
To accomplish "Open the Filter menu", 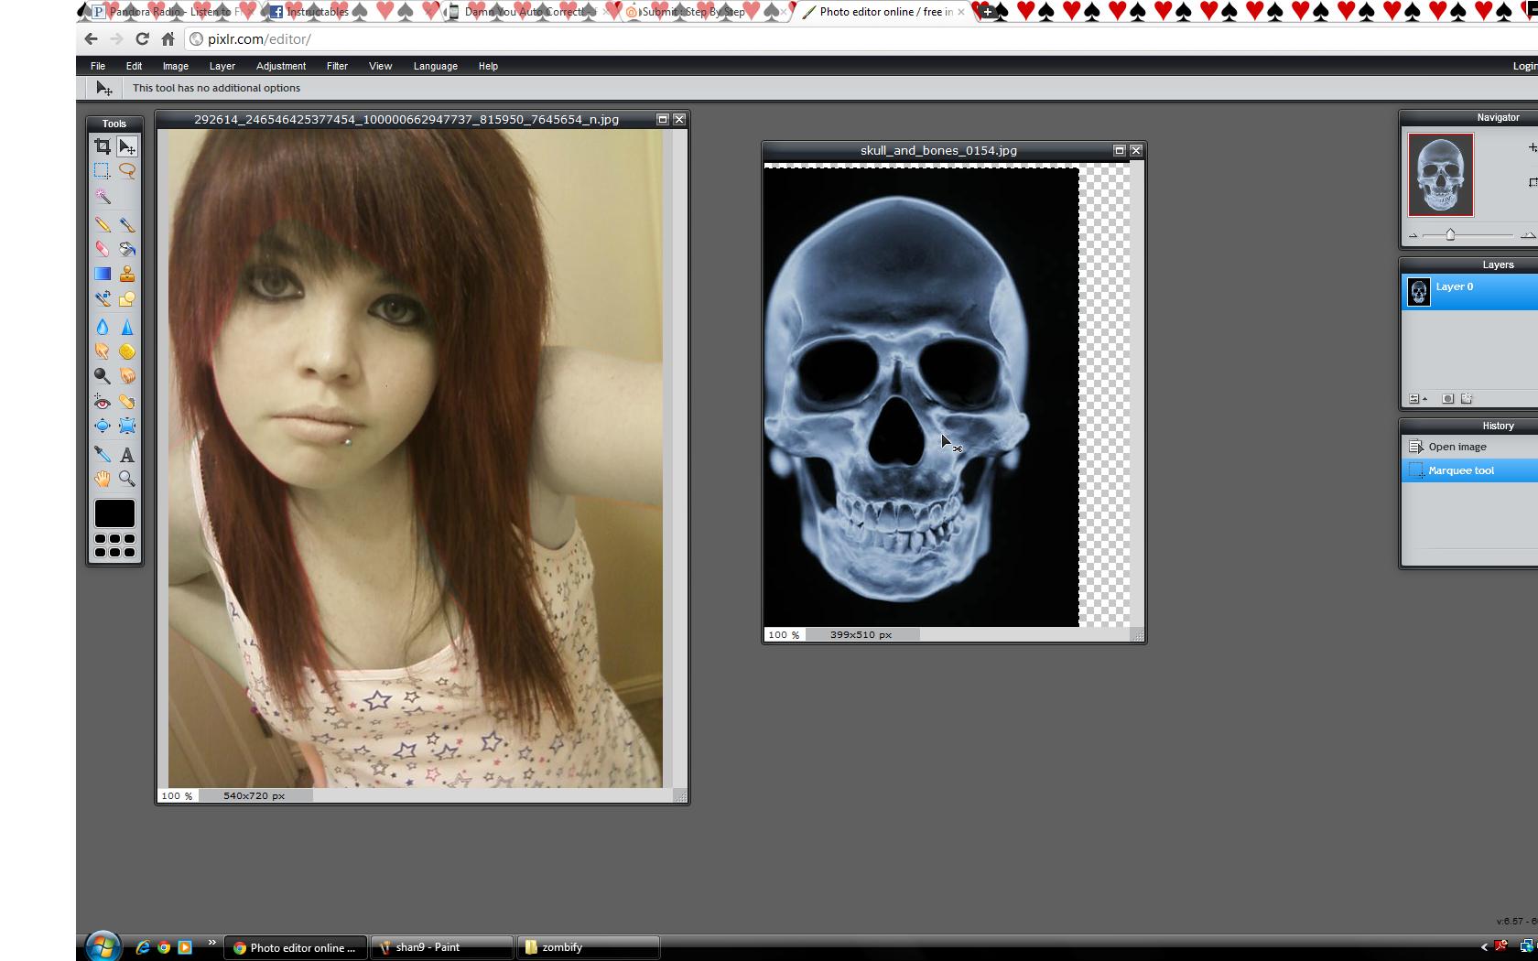I will pyautogui.click(x=337, y=66).
